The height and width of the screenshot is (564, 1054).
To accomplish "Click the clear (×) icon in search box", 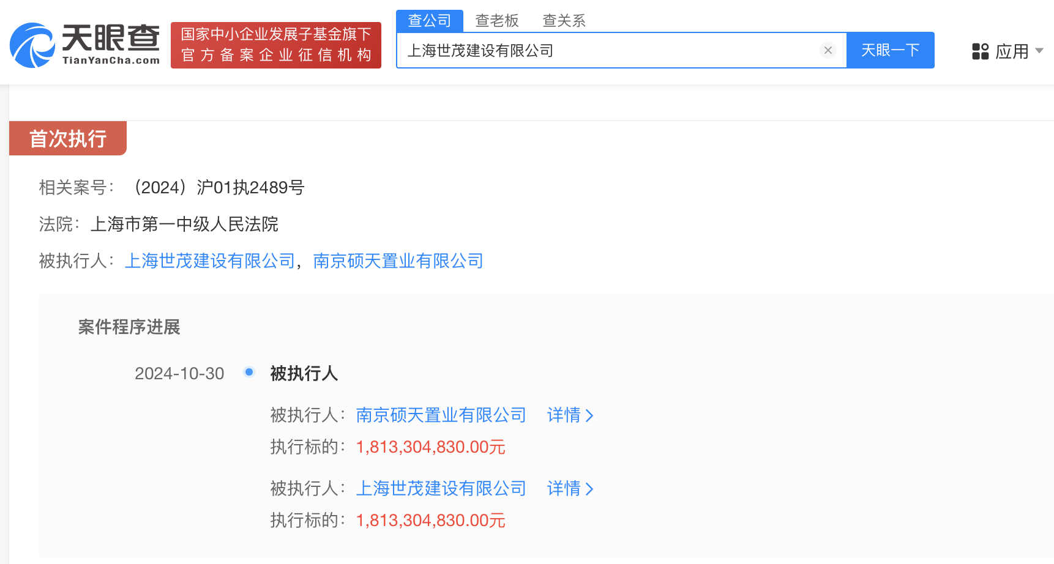I will 828,50.
